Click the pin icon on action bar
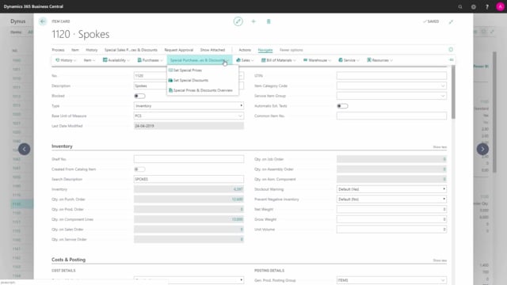This screenshot has height=285, width=507. click(452, 60)
